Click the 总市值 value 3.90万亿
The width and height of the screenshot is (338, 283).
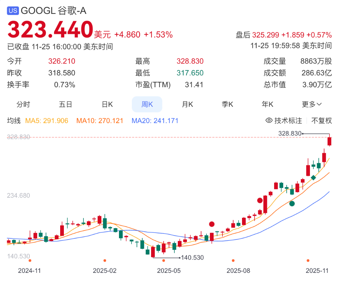coord(317,85)
